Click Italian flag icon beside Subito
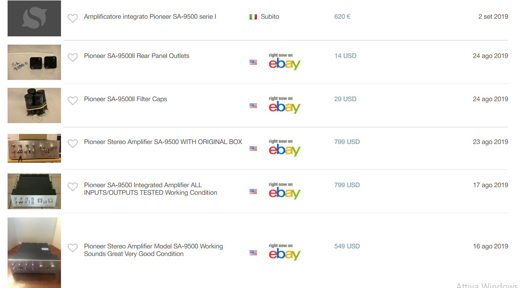525x288 pixels. click(253, 17)
